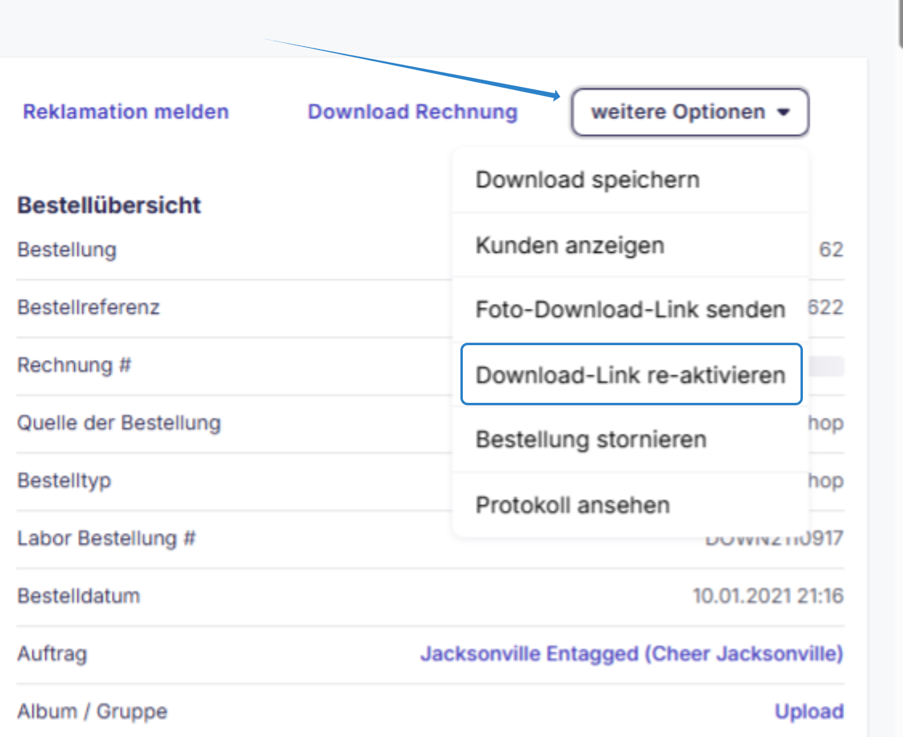Click the Labor Bestellung # label
The image size is (903, 737).
(106, 538)
